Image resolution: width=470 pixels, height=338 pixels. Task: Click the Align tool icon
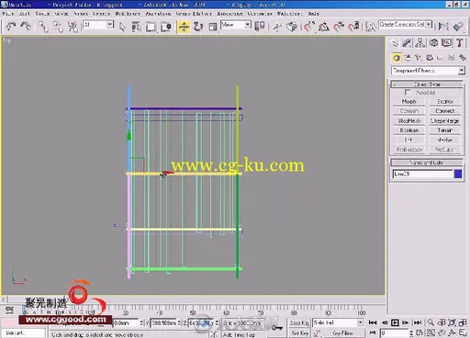(458, 27)
